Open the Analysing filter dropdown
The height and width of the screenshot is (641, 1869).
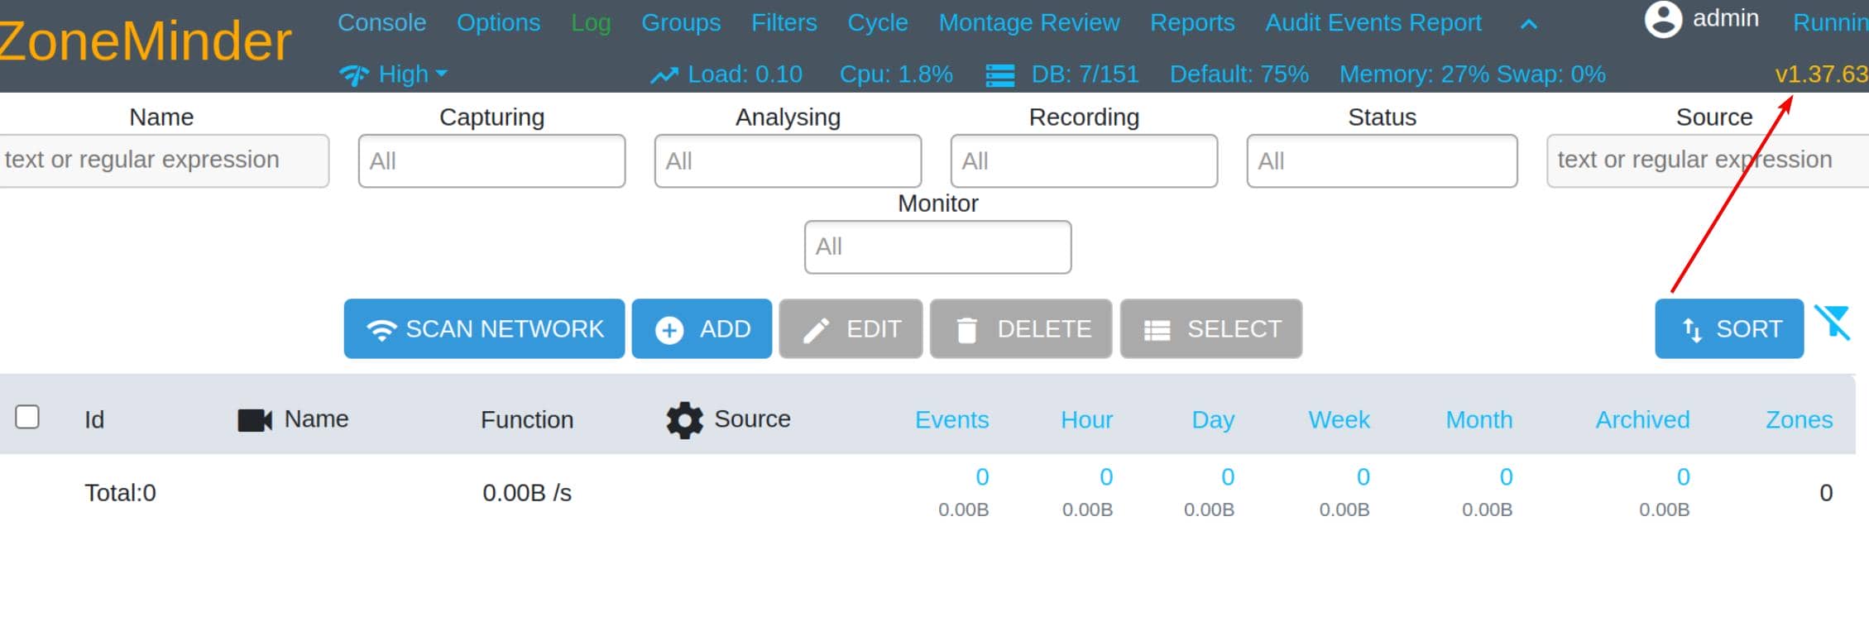[x=788, y=161]
